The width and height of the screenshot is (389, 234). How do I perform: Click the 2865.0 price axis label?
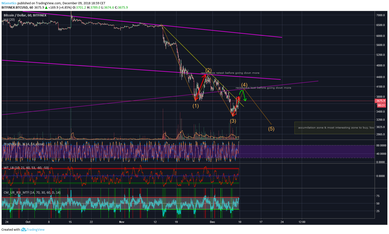(x=380, y=134)
